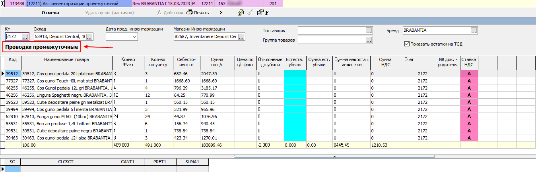The height and width of the screenshot is (172, 536).
Task: Click the Сумма ест. убыли column header
Action: click(x=319, y=63)
